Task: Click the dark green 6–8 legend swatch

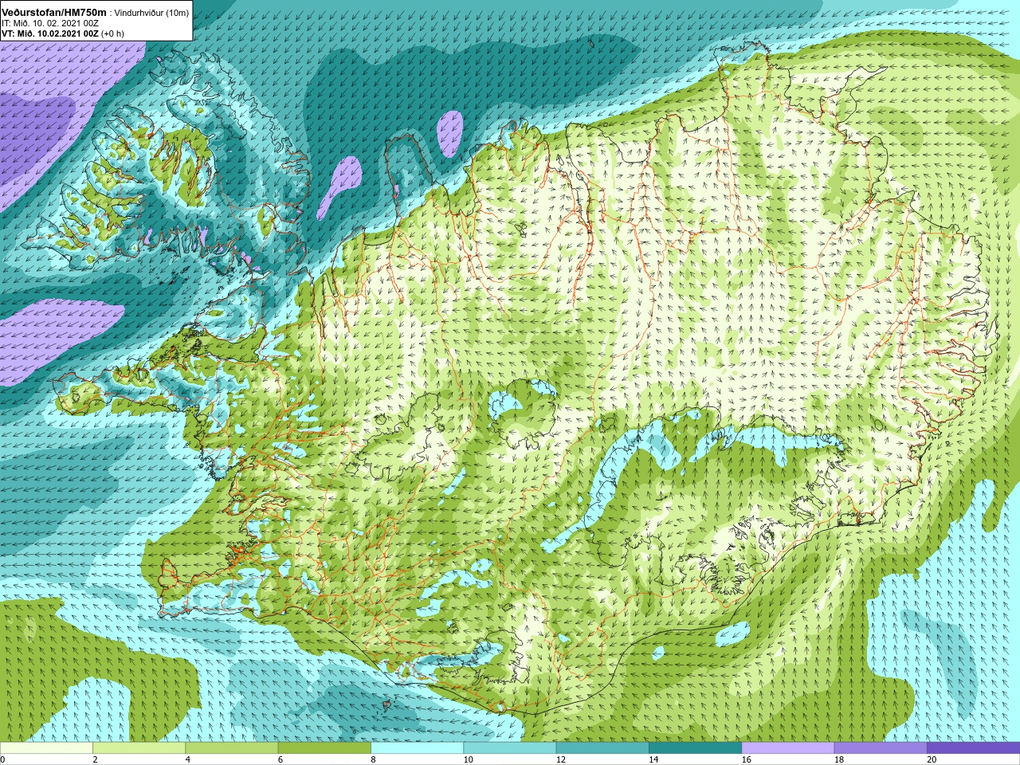Action: [x=324, y=748]
